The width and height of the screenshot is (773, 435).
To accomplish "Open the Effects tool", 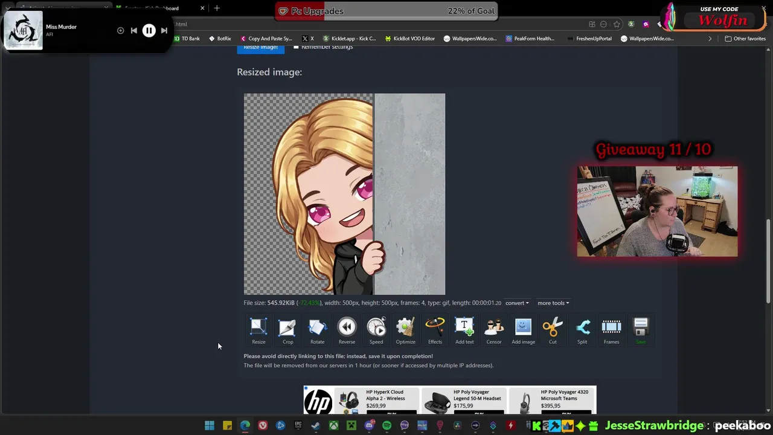I will (x=435, y=331).
